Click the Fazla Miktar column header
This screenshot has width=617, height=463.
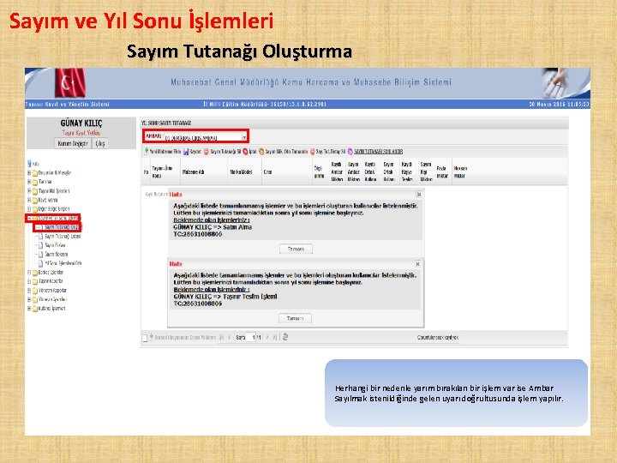click(442, 172)
